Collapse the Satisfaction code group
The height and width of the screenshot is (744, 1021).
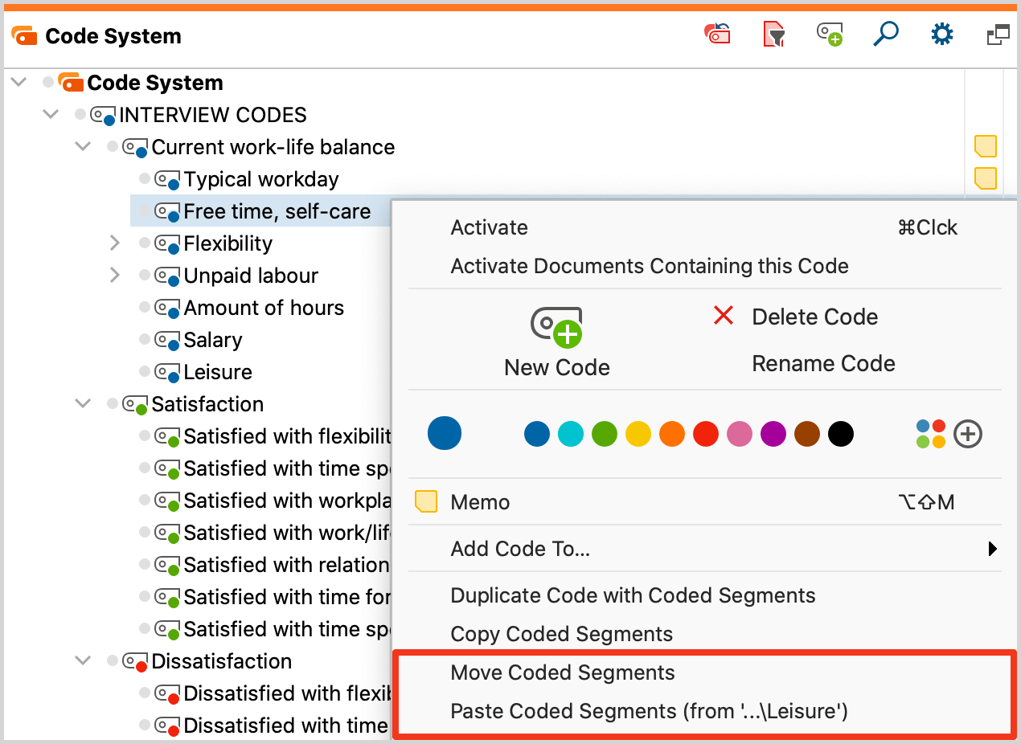pyautogui.click(x=82, y=403)
